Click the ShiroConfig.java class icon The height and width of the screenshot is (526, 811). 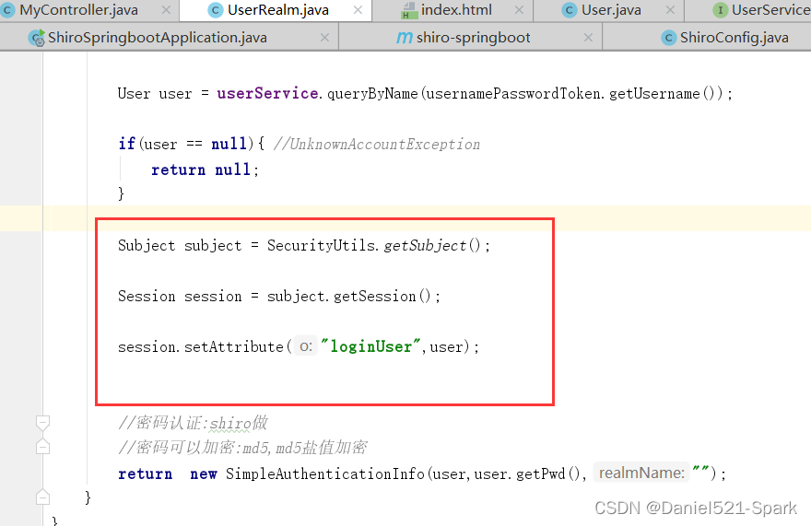tap(669, 37)
